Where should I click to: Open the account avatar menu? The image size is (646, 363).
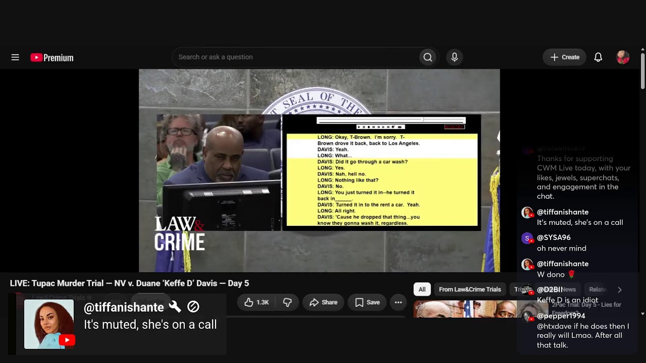[x=623, y=57]
